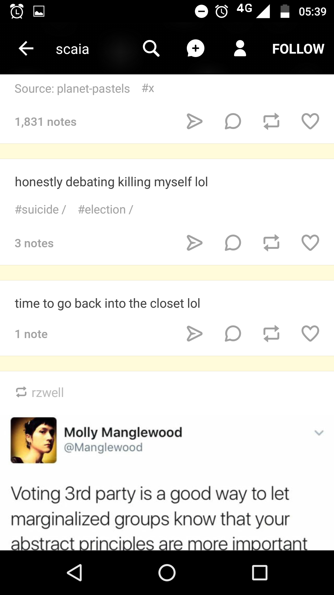Like the 'honestly debating' post

(x=310, y=243)
